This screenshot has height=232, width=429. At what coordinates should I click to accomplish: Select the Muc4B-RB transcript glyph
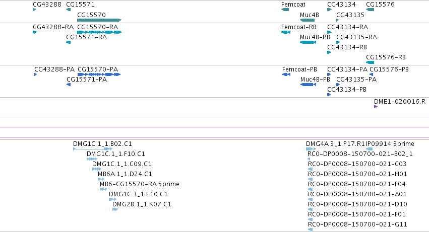(x=308, y=42)
